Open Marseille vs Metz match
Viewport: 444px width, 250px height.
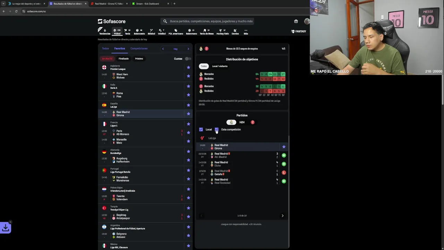tap(145, 141)
